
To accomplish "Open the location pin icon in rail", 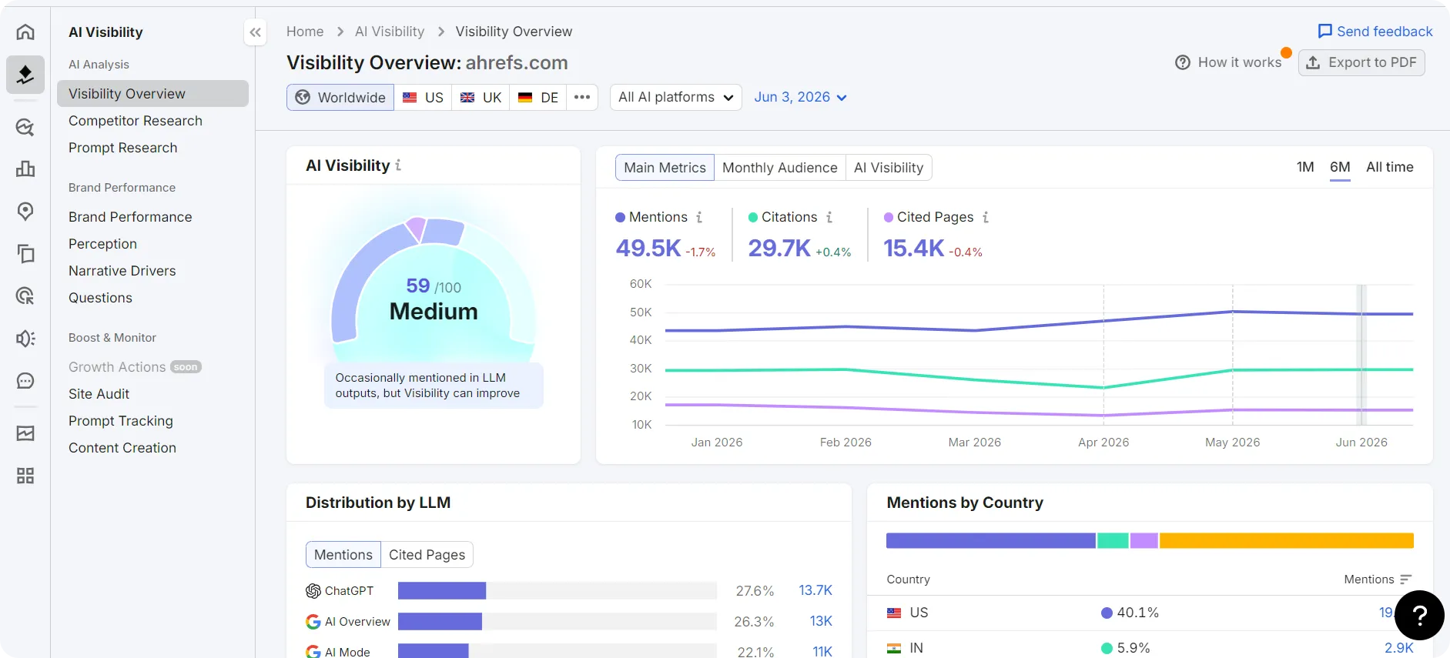I will 25,212.
